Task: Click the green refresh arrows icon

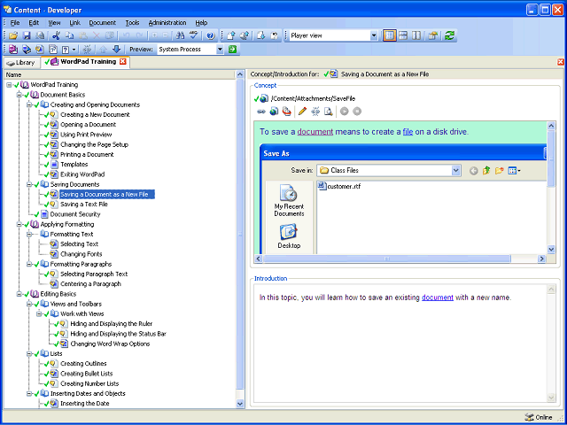Action: 449,35
